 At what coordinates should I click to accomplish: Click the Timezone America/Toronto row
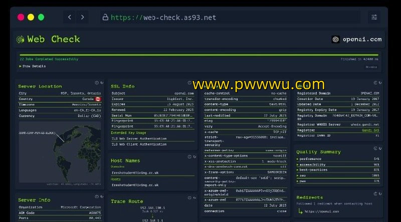point(60,104)
